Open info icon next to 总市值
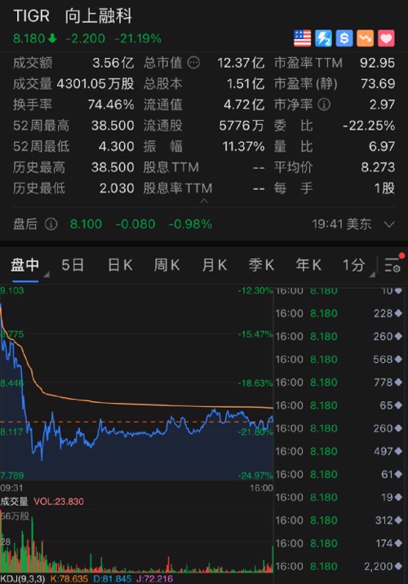Image resolution: width=408 pixels, height=584 pixels. (193, 63)
